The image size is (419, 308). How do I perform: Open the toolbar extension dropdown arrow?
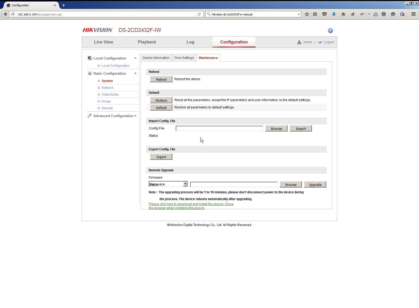click(x=369, y=14)
